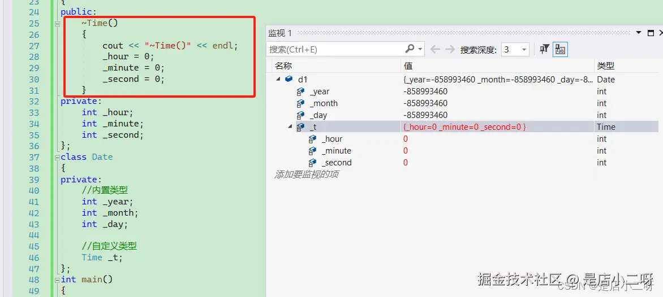The width and height of the screenshot is (663, 297).
Task: Select the _day member row
Action: coord(318,115)
